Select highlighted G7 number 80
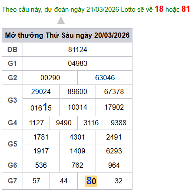This screenshot has width=192, height=192. (91, 181)
